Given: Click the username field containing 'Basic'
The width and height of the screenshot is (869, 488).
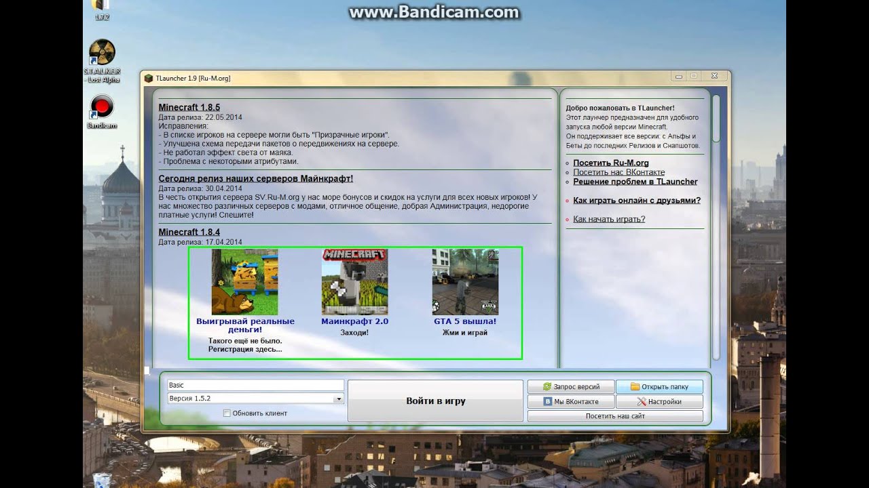Looking at the screenshot, I should [255, 385].
